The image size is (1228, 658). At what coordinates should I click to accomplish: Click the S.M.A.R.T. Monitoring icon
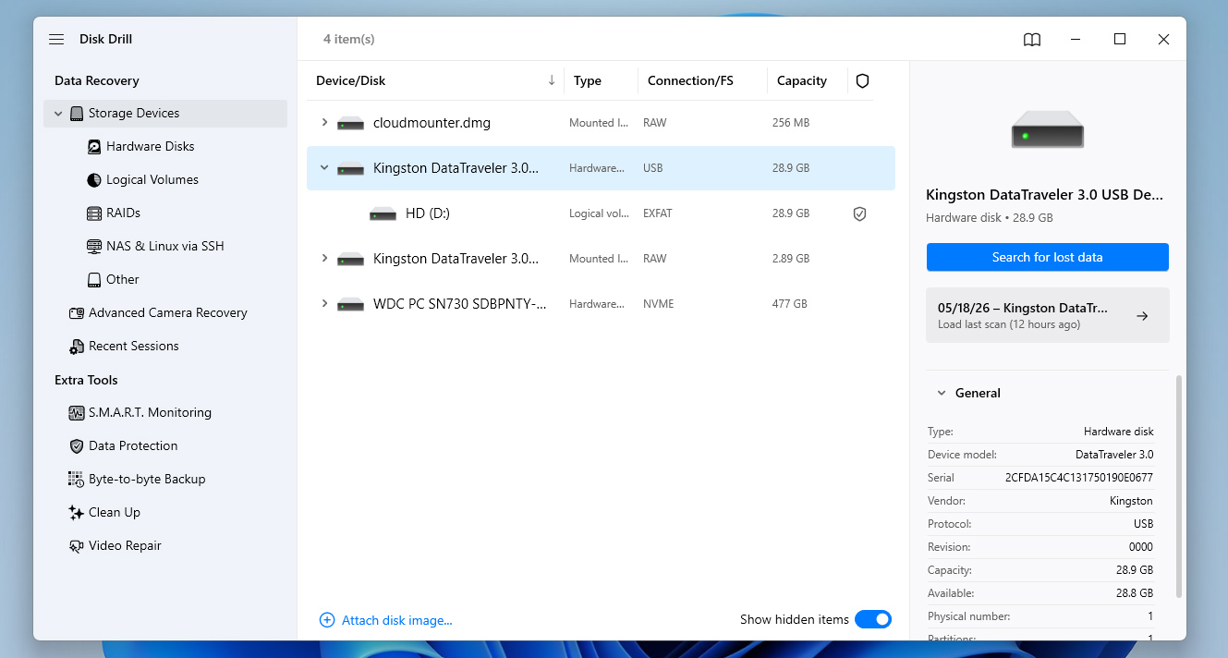77,413
